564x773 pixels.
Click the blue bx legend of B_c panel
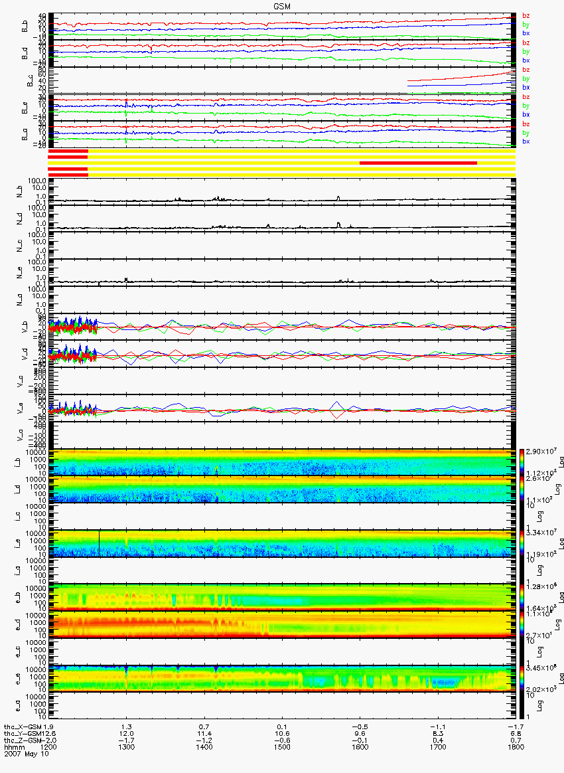click(526, 87)
